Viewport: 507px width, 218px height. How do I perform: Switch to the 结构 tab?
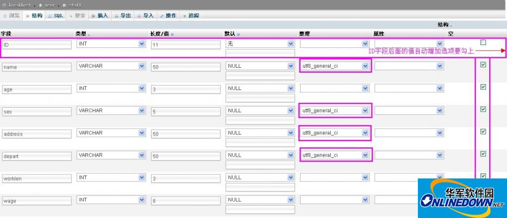click(34, 16)
